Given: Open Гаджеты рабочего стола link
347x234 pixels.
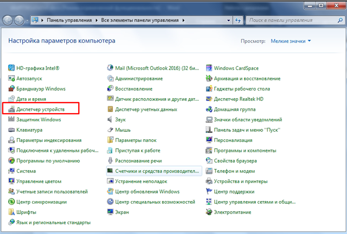Looking at the screenshot, I should tap(242, 89).
